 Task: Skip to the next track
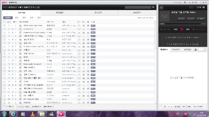pos(188,29)
